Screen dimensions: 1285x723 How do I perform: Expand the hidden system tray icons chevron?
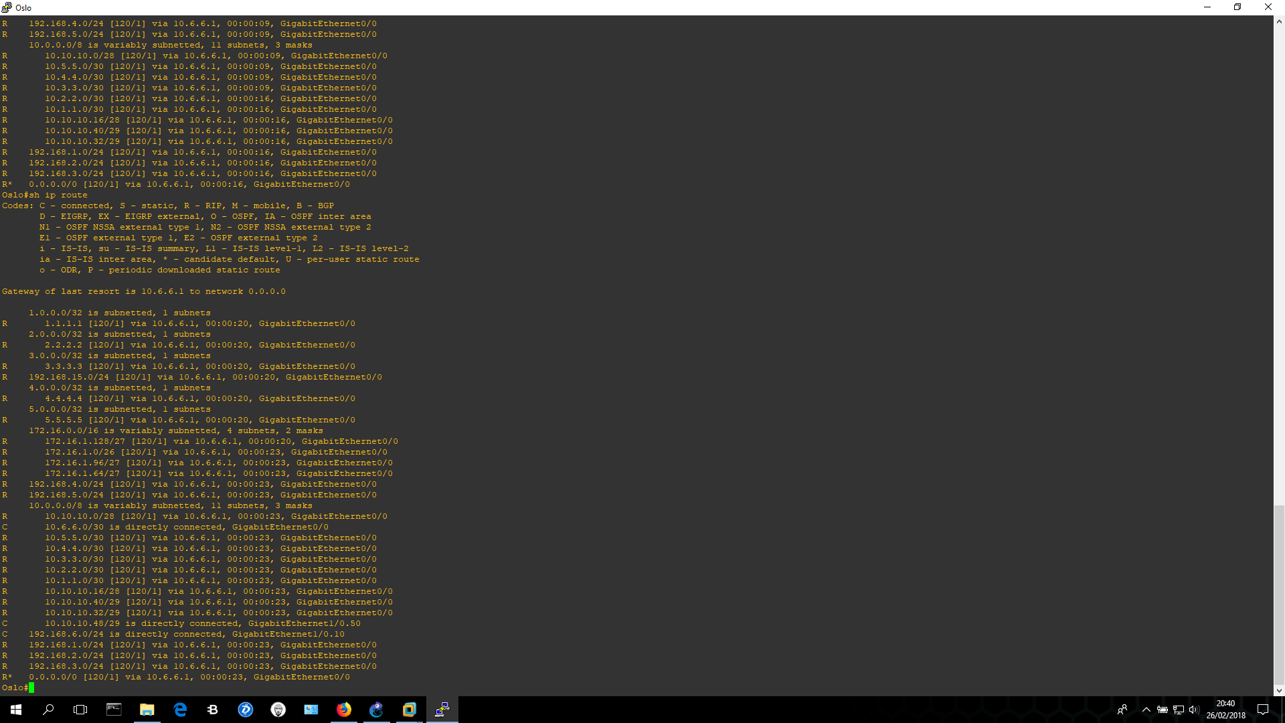pos(1146,710)
